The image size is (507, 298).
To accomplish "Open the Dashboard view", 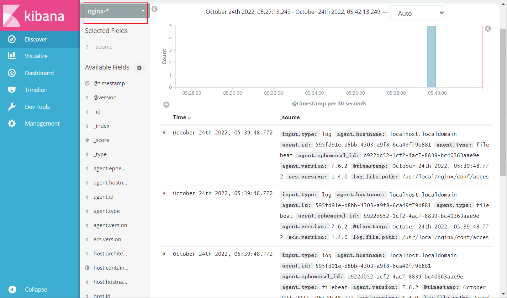I will 39,73.
